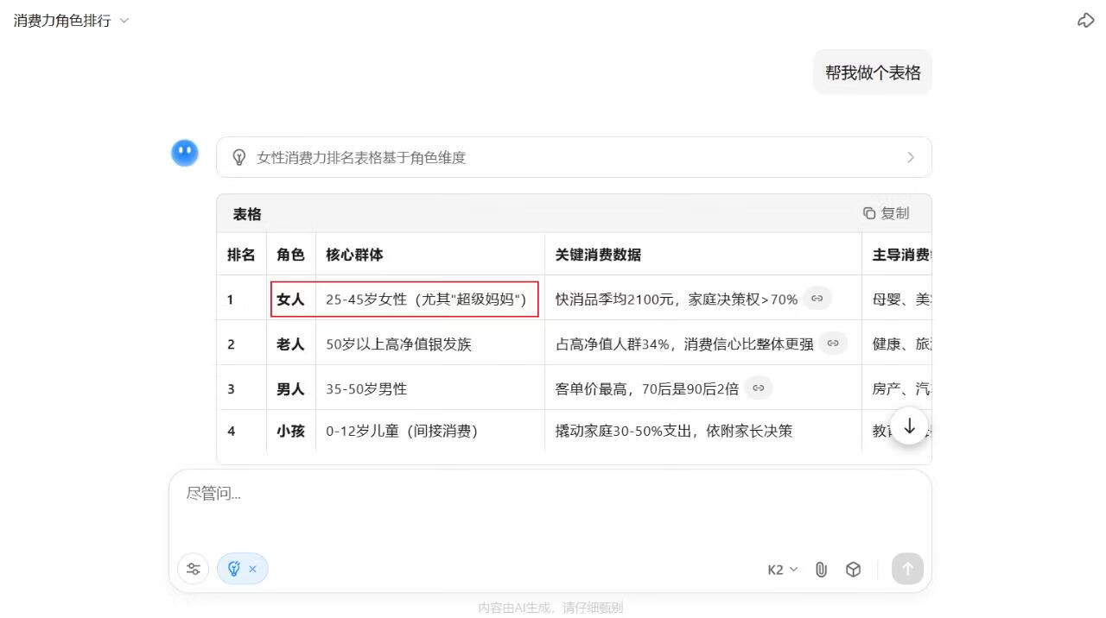Screen dimensions: 1106x618
Task: Click the 帮我做个表格 message bubble
Action: [x=872, y=73]
